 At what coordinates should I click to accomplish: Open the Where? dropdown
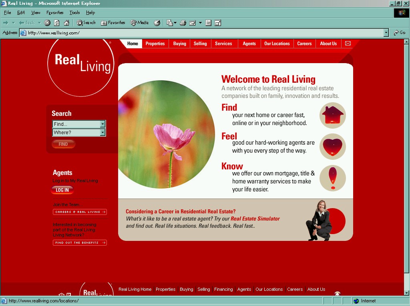click(x=79, y=132)
